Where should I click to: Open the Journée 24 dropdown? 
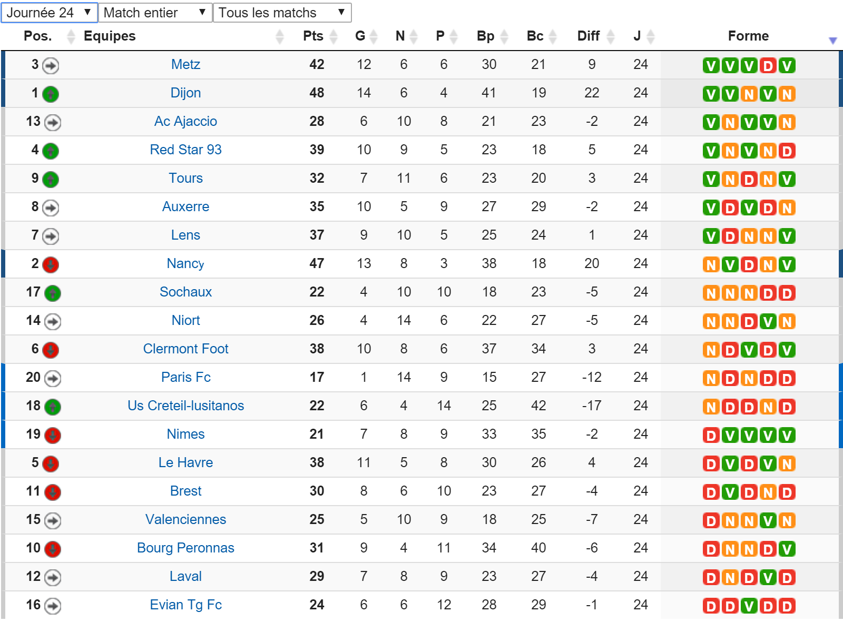50,13
